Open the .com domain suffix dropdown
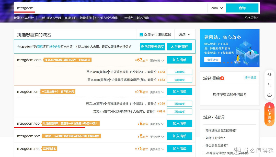276x157 pixels. point(216,8)
